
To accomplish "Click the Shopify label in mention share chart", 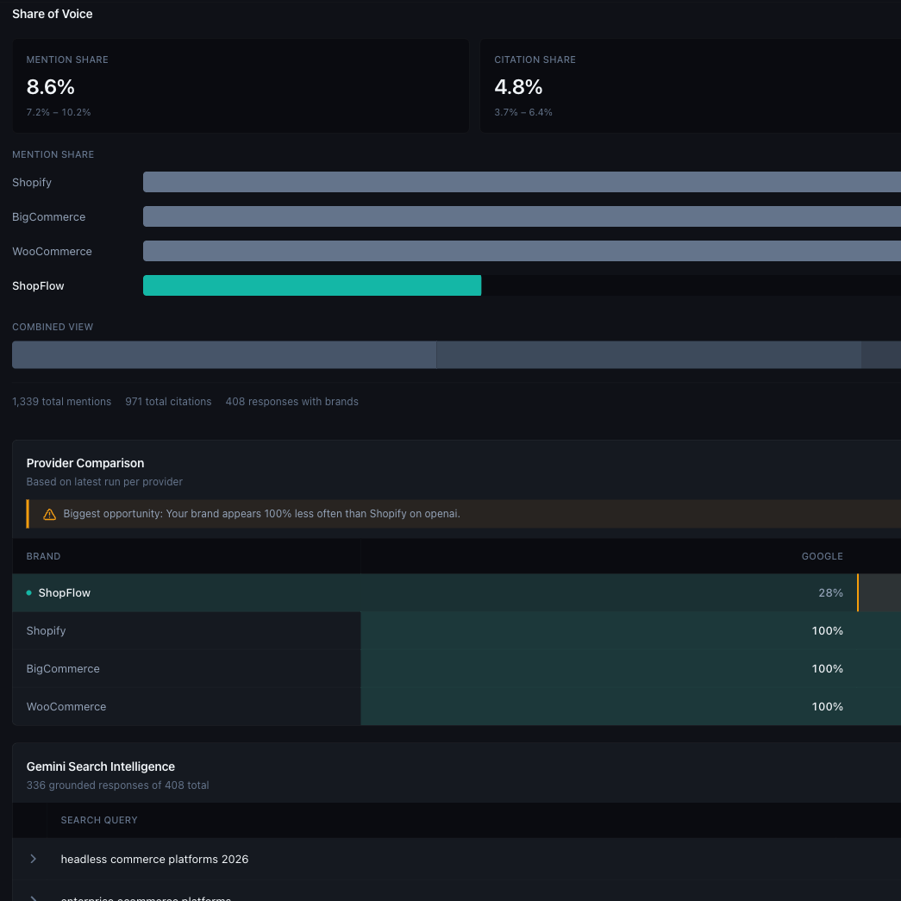I will coord(32,182).
